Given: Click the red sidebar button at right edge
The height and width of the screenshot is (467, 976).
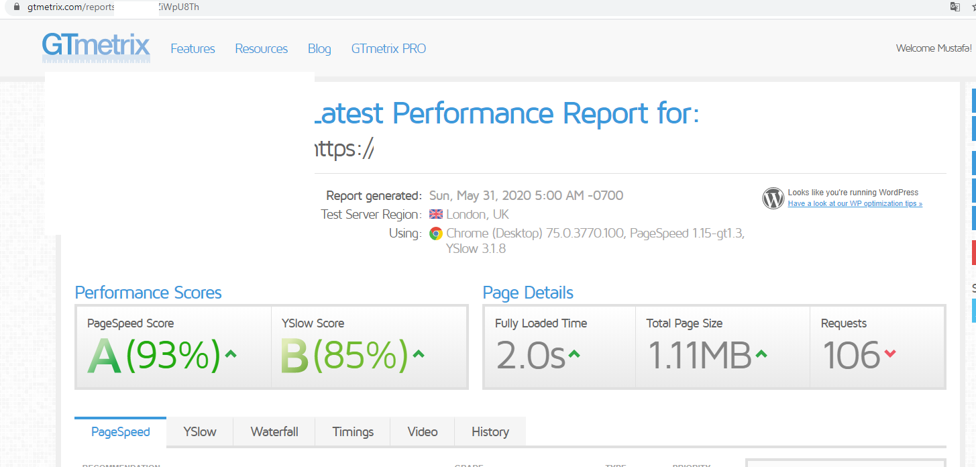Looking at the screenshot, I should pos(974,252).
